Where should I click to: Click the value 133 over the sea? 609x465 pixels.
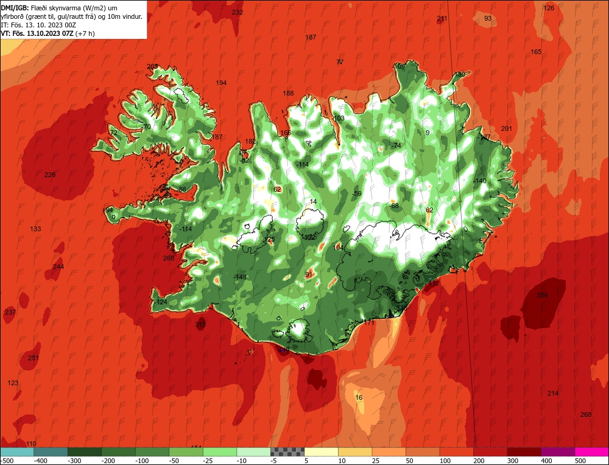click(x=35, y=229)
